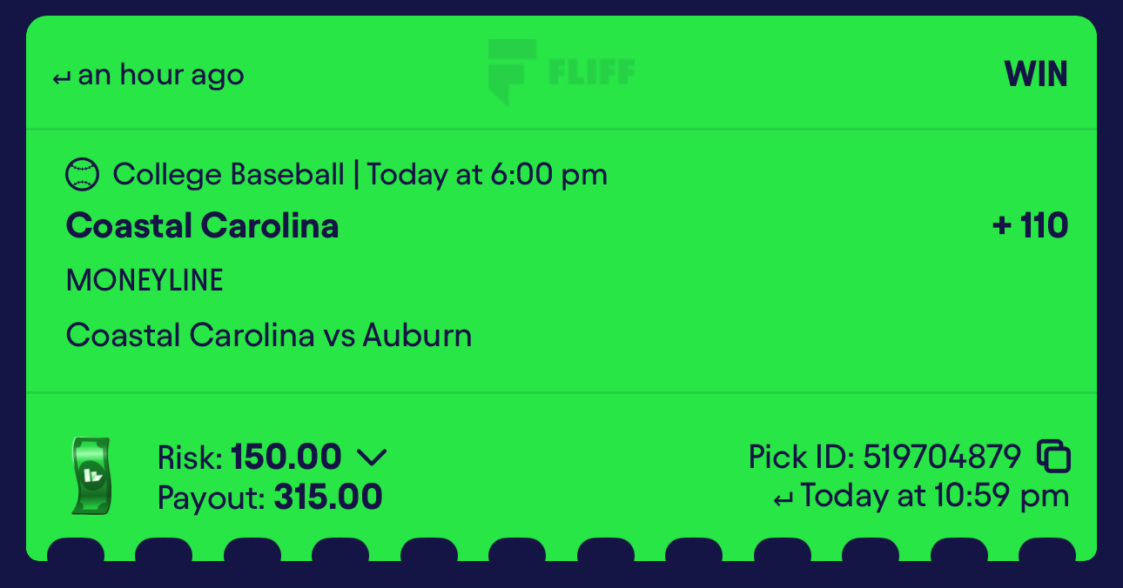The height and width of the screenshot is (588, 1123).
Task: Click the FLIFF wordmark text
Action: [x=591, y=71]
